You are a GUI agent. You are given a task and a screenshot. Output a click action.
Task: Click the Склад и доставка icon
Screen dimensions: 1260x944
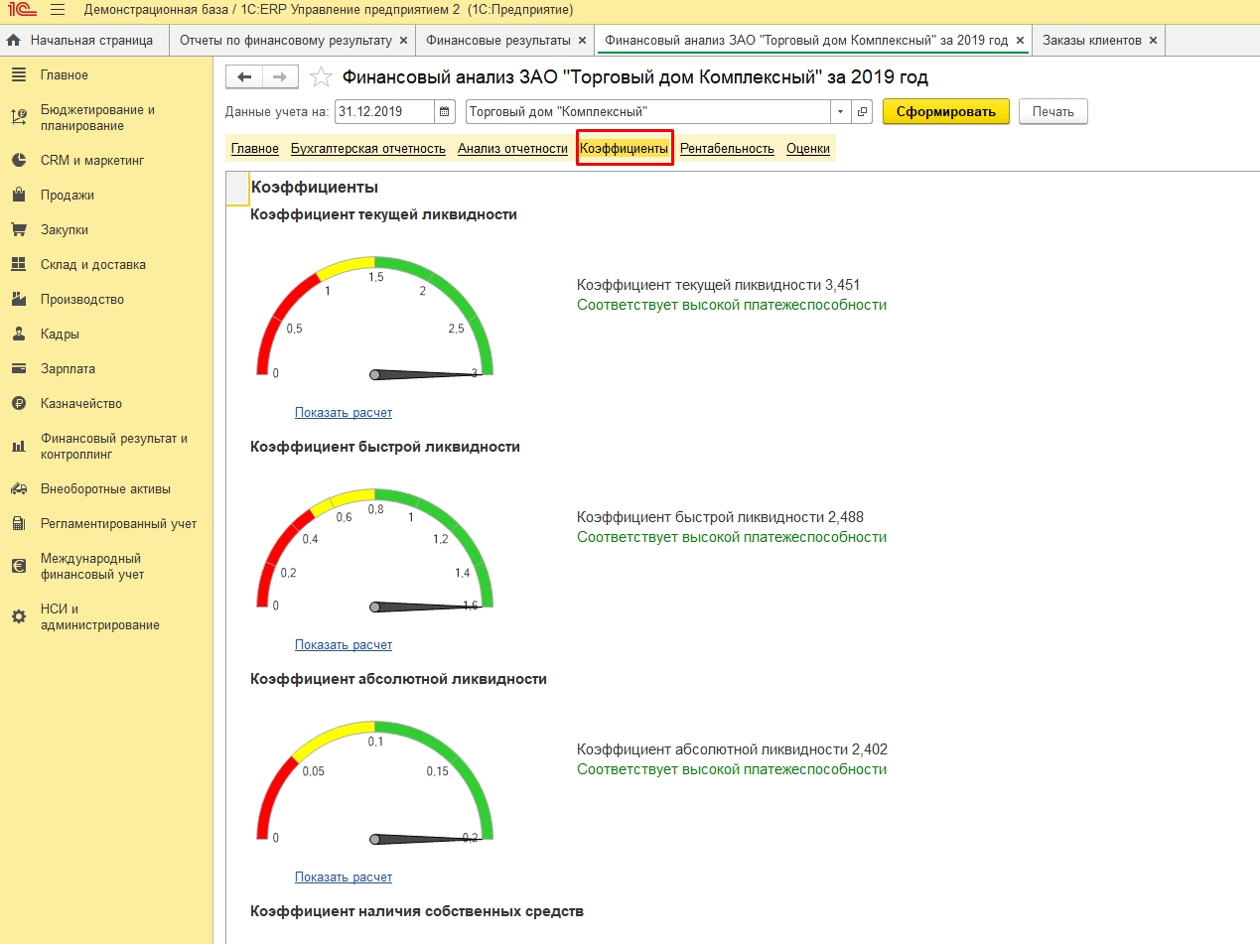click(18, 264)
